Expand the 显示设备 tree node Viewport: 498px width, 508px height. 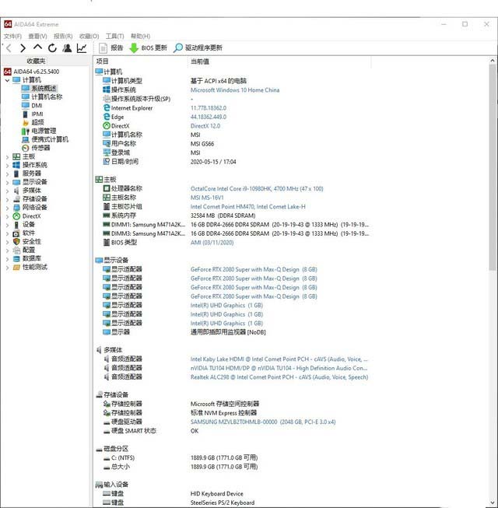7,182
